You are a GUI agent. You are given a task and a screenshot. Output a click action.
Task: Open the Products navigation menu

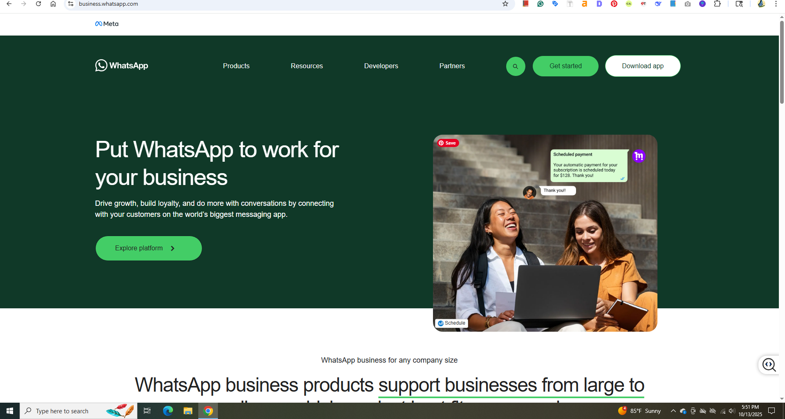[x=236, y=66]
